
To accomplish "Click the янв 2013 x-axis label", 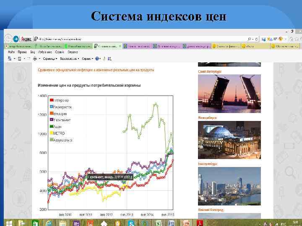I will [127, 214].
